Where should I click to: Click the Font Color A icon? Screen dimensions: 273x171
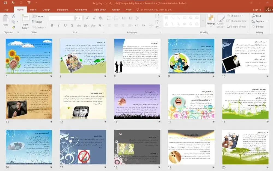[100, 26]
